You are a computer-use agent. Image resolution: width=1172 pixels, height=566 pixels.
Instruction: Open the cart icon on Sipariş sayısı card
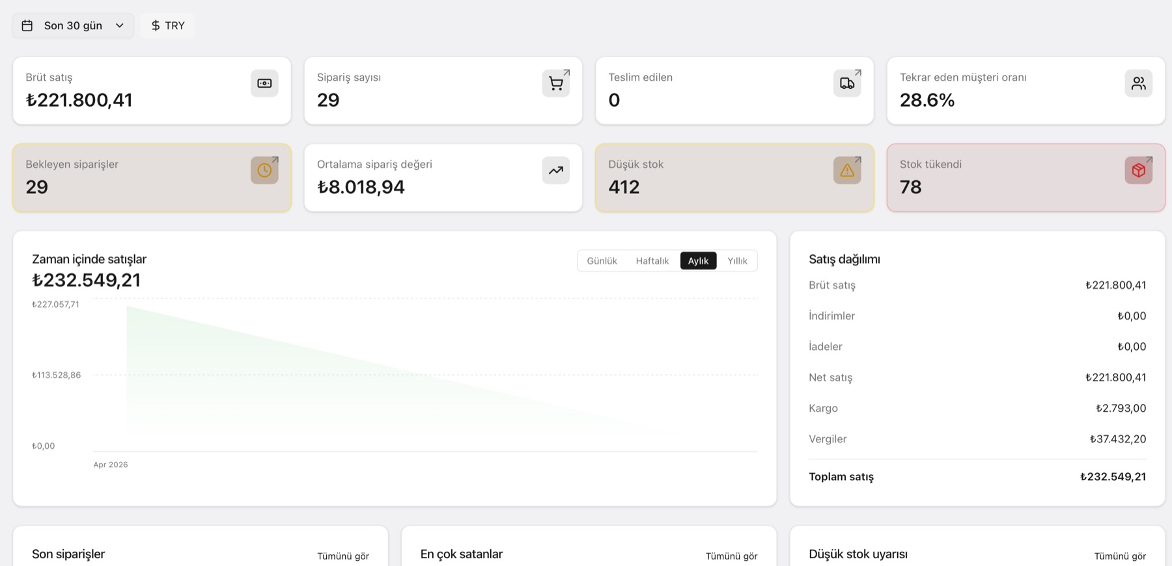coord(556,83)
